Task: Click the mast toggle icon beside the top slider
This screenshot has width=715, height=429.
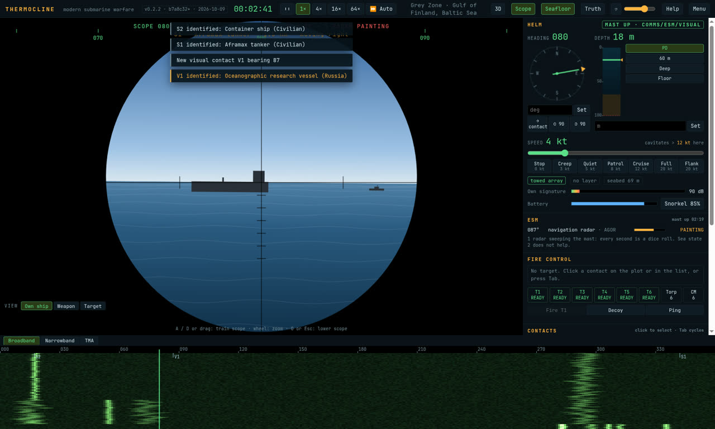Action: coord(616,9)
